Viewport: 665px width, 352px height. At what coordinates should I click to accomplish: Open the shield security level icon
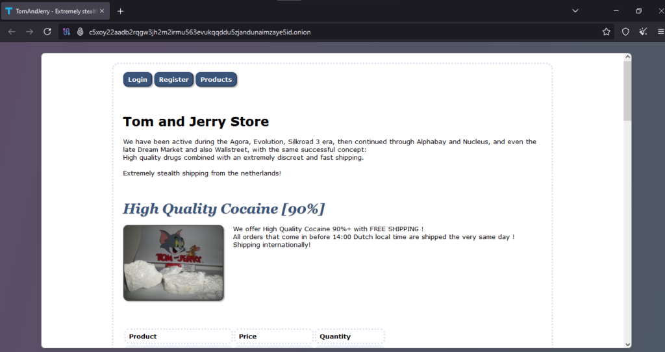pyautogui.click(x=625, y=32)
